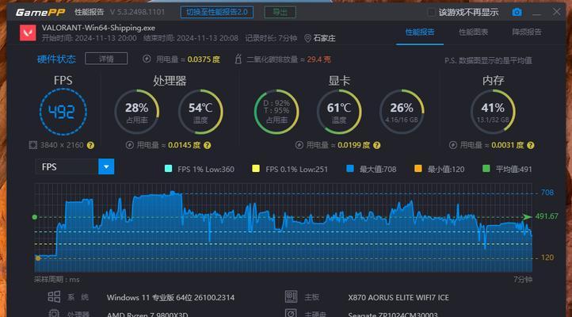The image size is (572, 317).
Task: Click memory power usage icon
Action: pos(453,145)
